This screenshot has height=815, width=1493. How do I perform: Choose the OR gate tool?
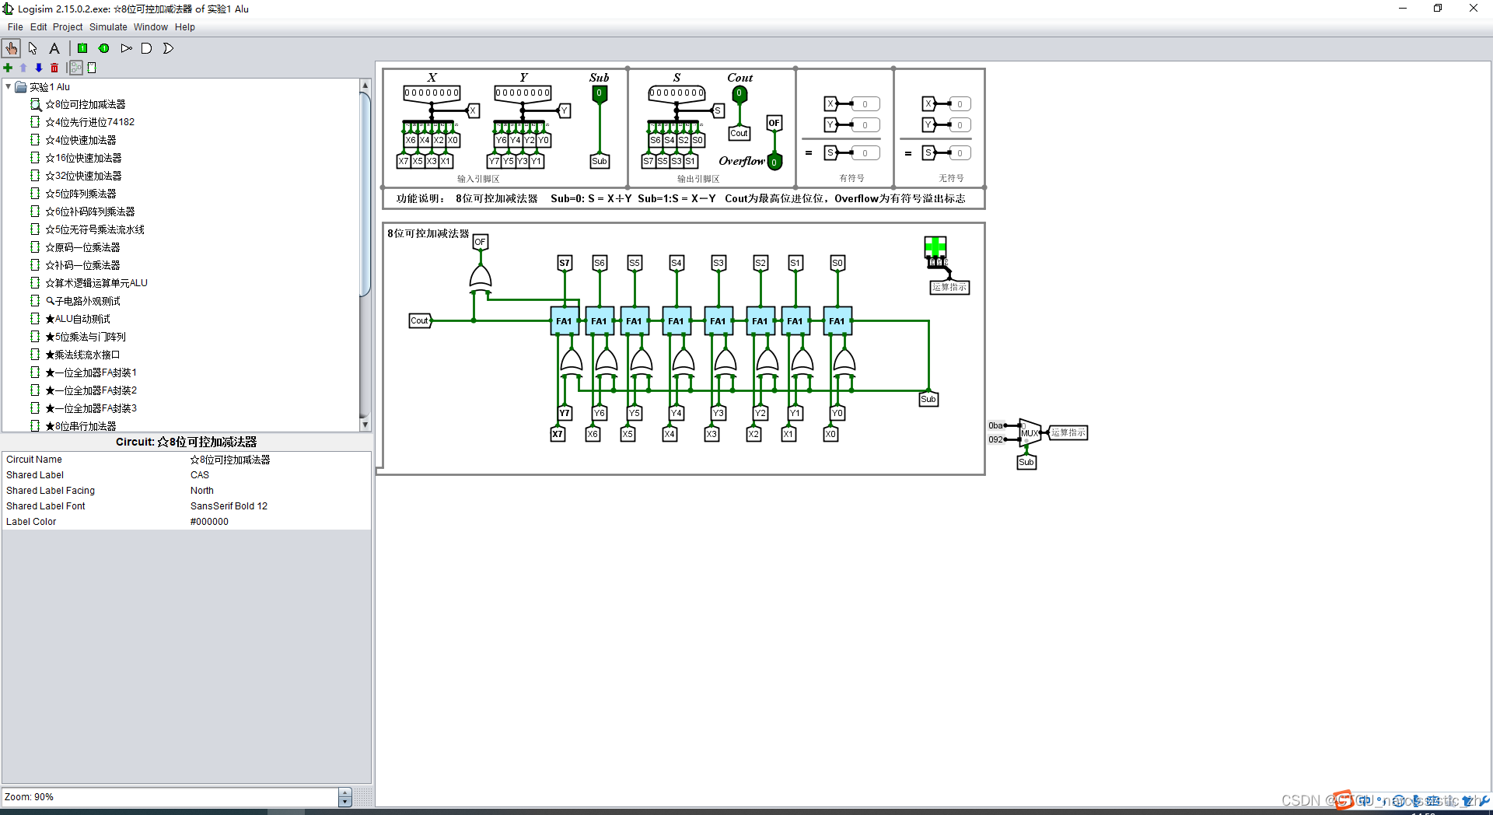pos(168,48)
